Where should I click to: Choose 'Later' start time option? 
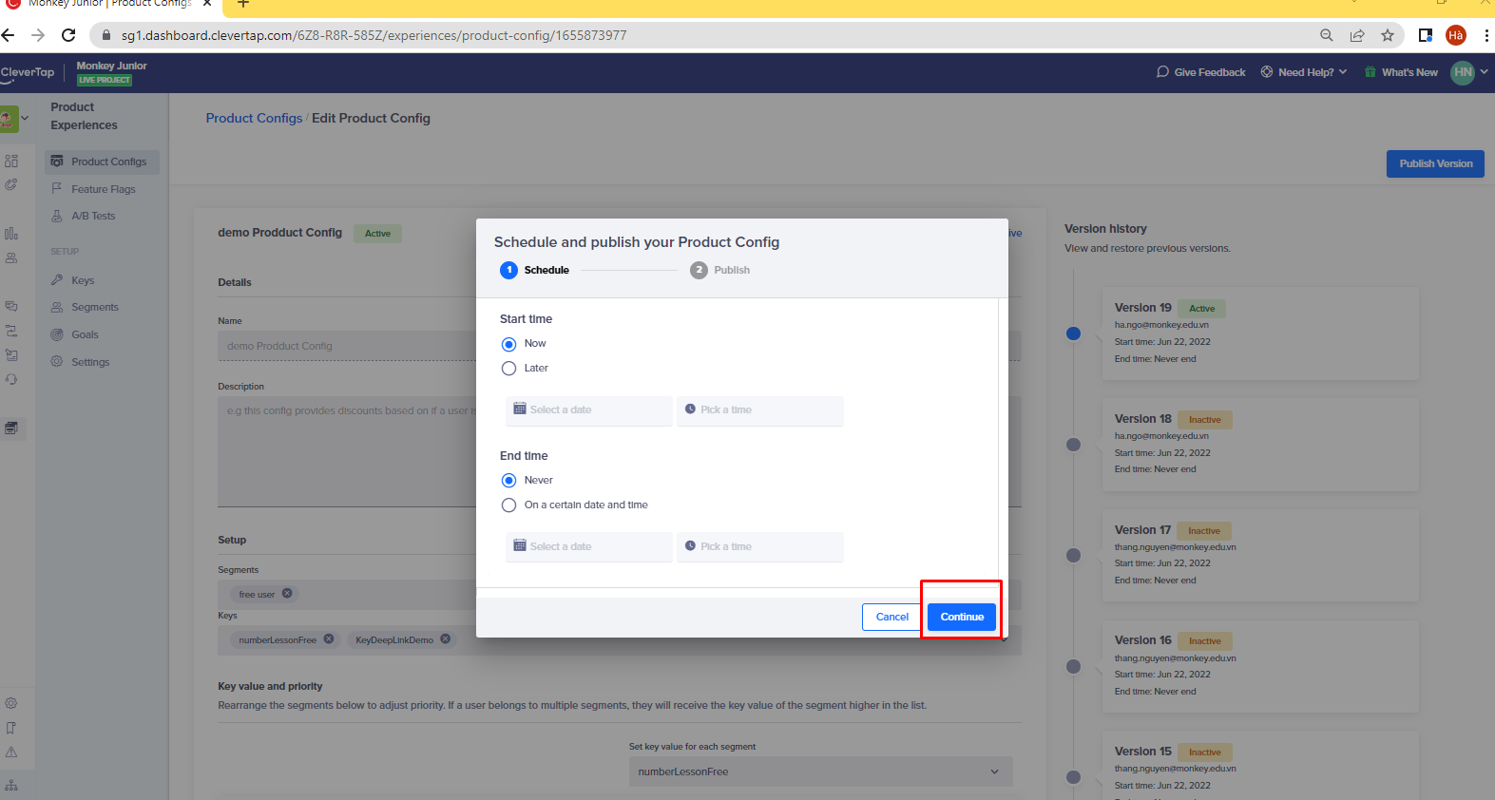[508, 369]
